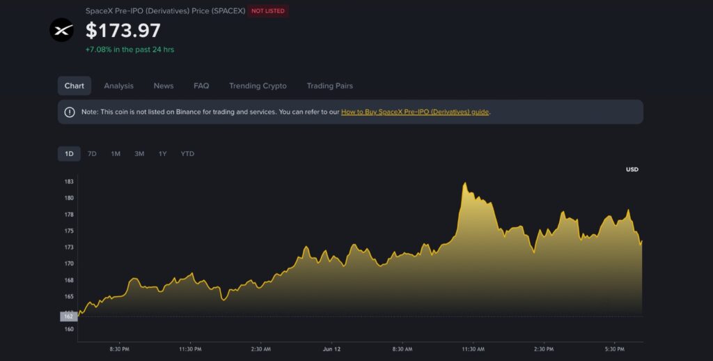Screen dimensions: 713x361
Task: Click the 11:30 AM time axis label
Action: pos(473,349)
